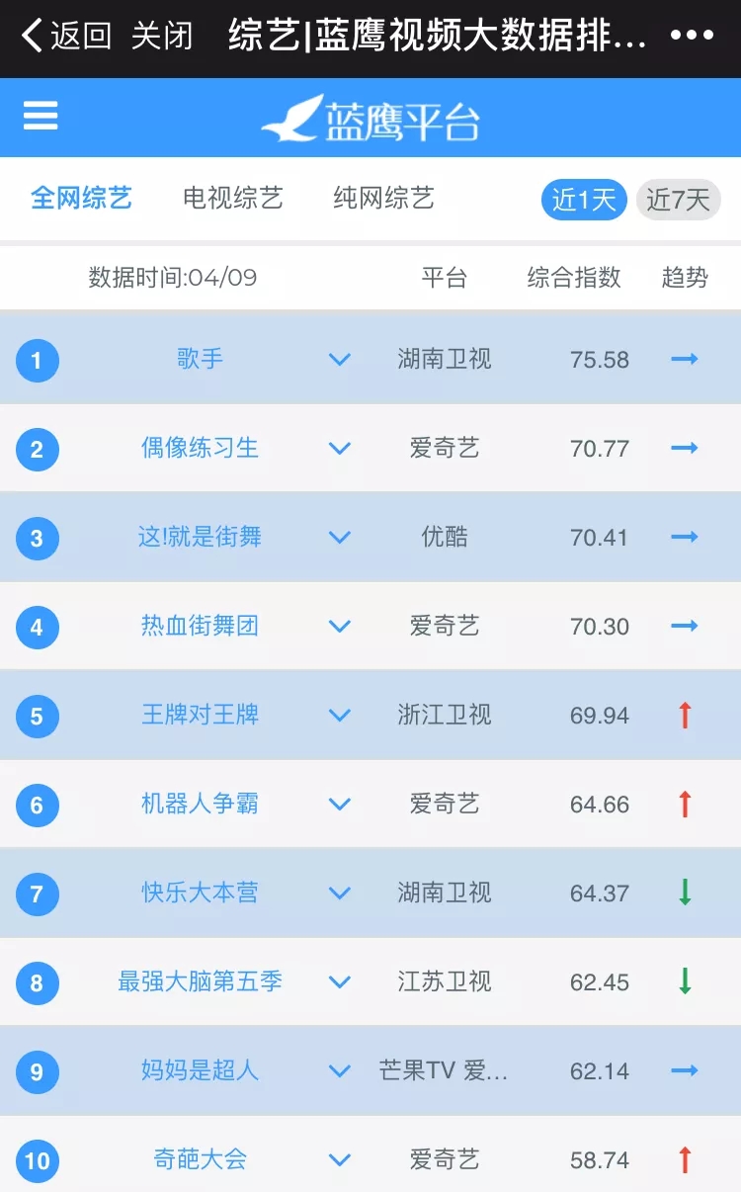Click the 蓝鹰平台 bird logo
This screenshot has width=741, height=1192.
(x=292, y=119)
